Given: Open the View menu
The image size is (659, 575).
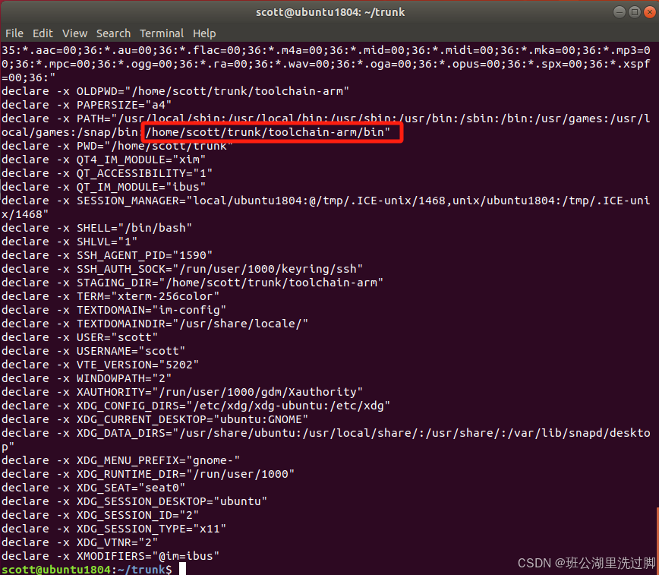Looking at the screenshot, I should click(74, 33).
